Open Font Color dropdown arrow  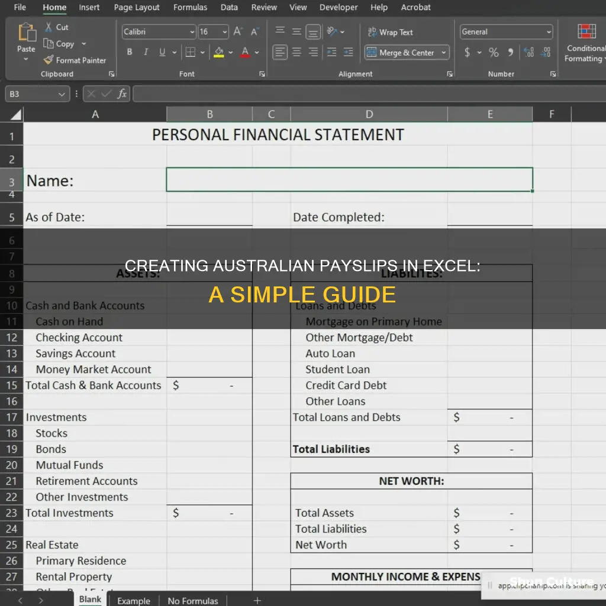257,52
